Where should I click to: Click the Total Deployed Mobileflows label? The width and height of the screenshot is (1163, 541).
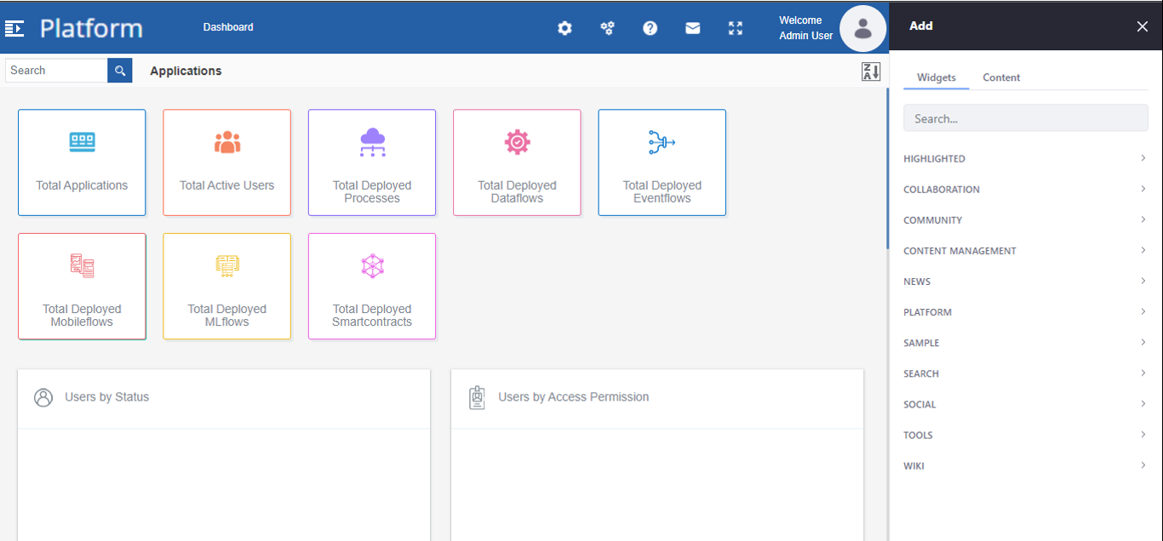82,316
